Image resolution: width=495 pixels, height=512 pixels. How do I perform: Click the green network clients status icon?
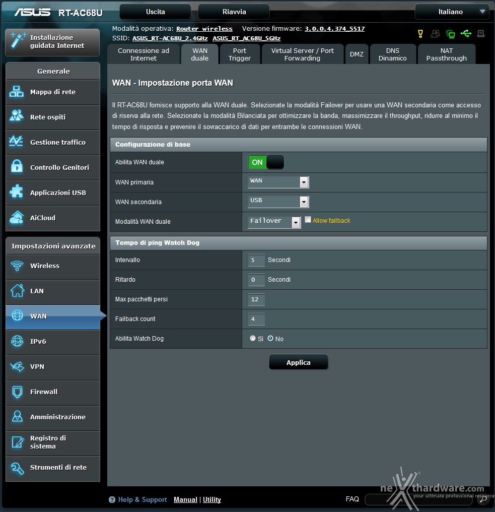click(x=450, y=34)
